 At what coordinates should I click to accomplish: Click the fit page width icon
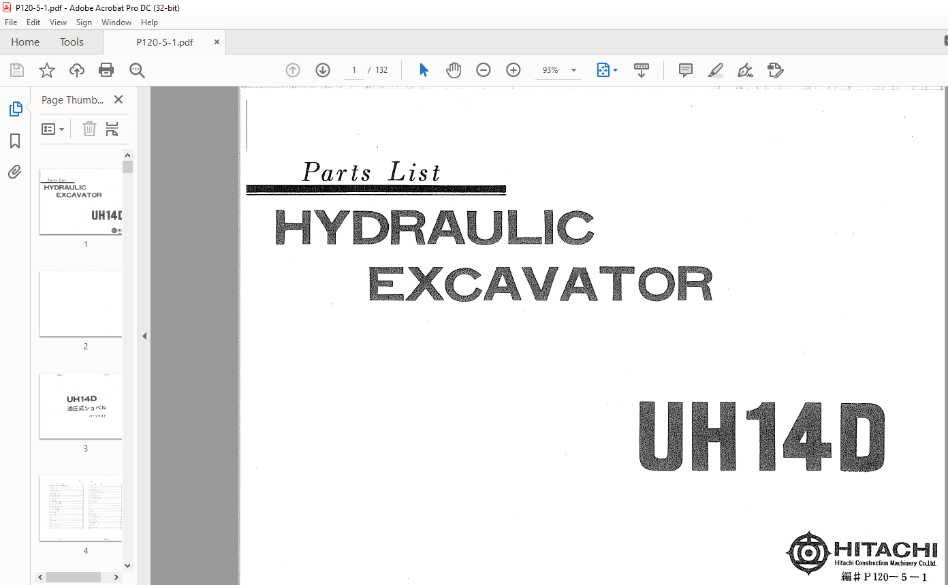click(603, 70)
